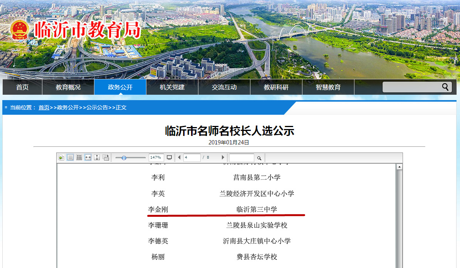Screen dimensions: 460x268
Task: Select the text 临沂第三中学
Action: 257,209
